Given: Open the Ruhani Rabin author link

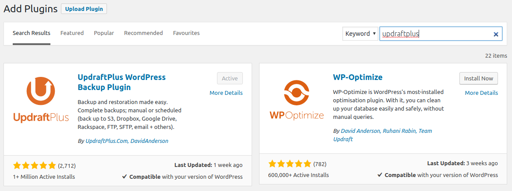Looking at the screenshot, I should point(399,131).
